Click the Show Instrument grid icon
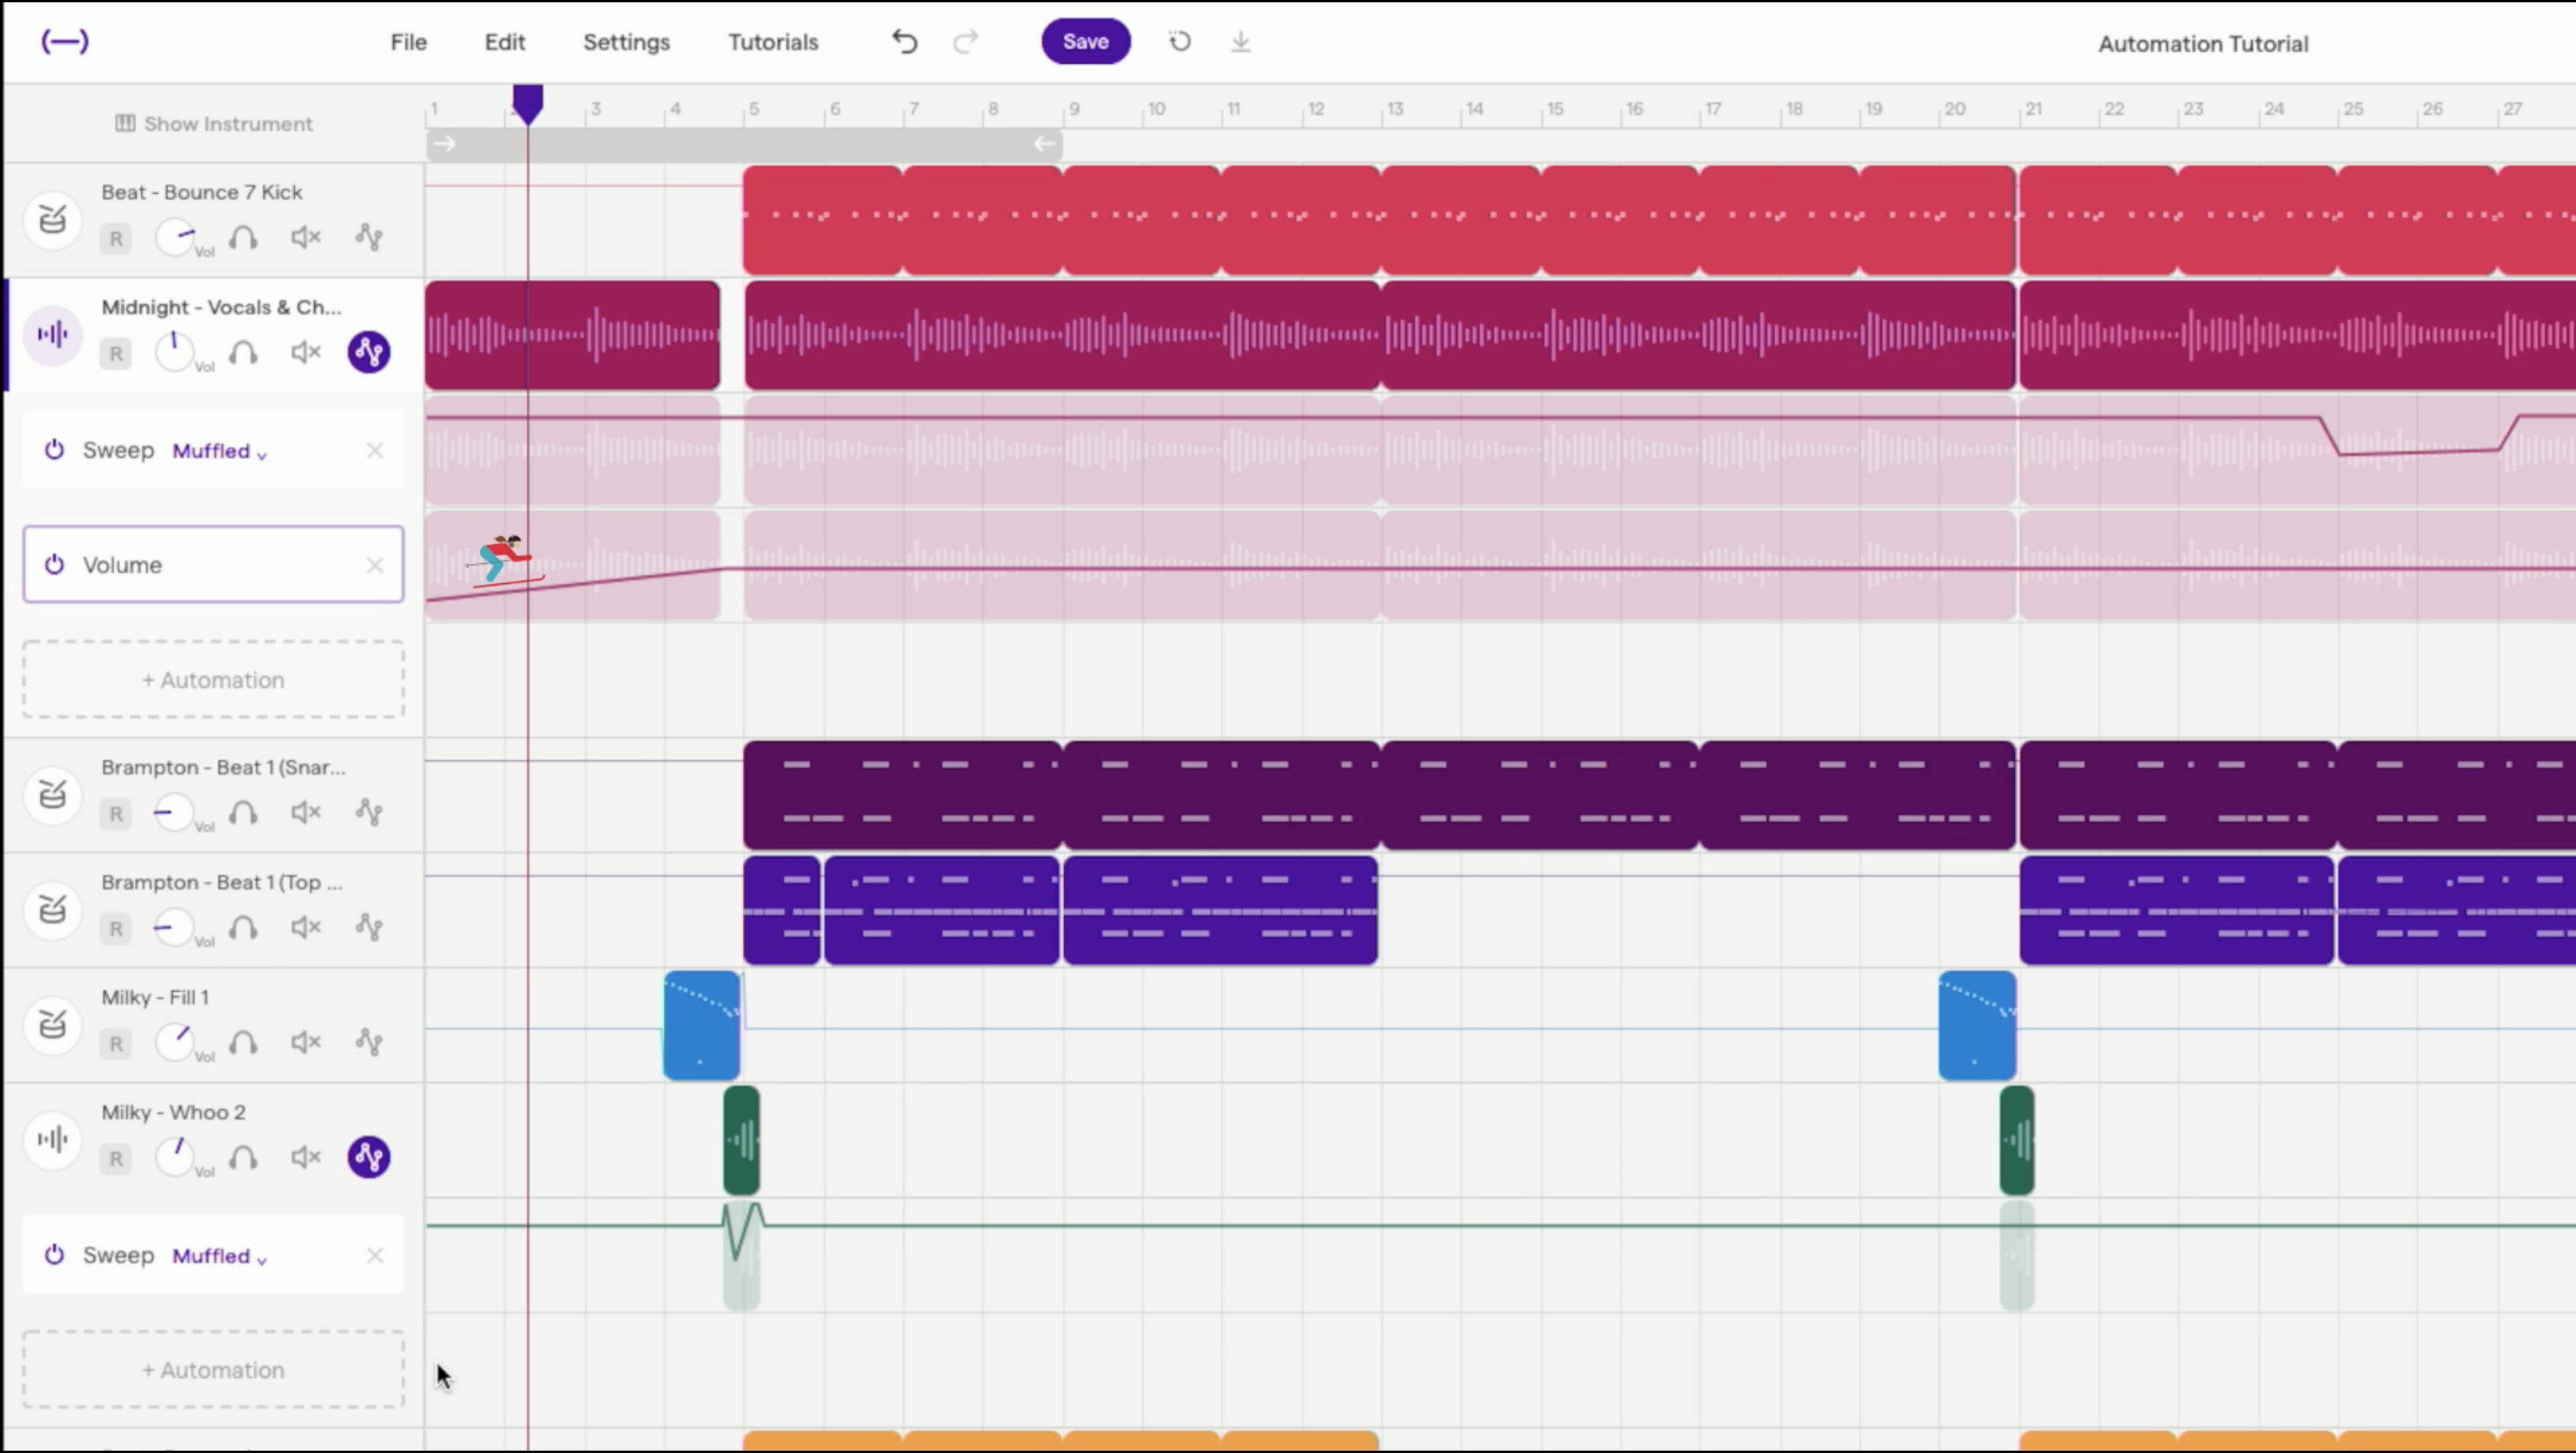 point(125,123)
